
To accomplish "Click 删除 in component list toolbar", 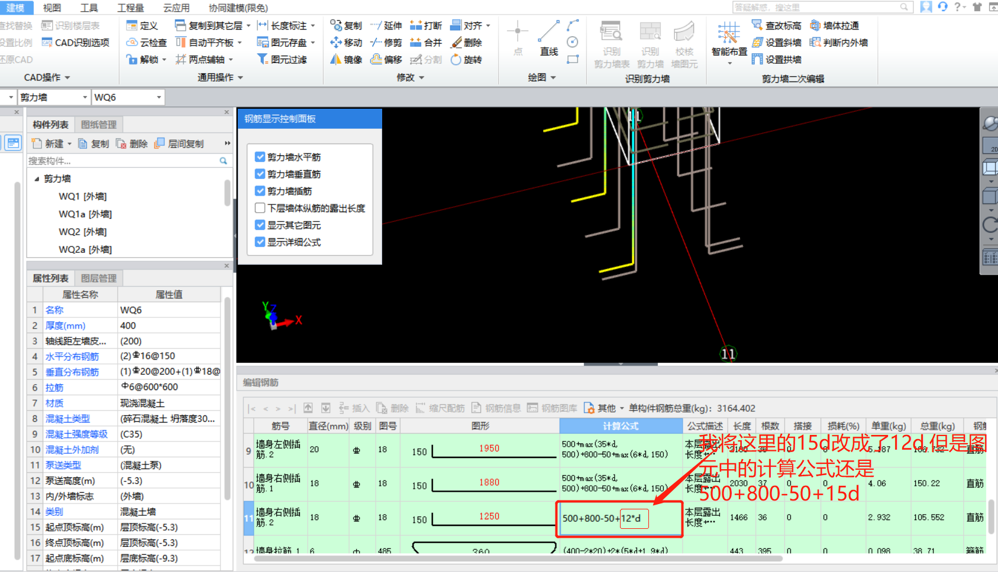I will (x=131, y=144).
